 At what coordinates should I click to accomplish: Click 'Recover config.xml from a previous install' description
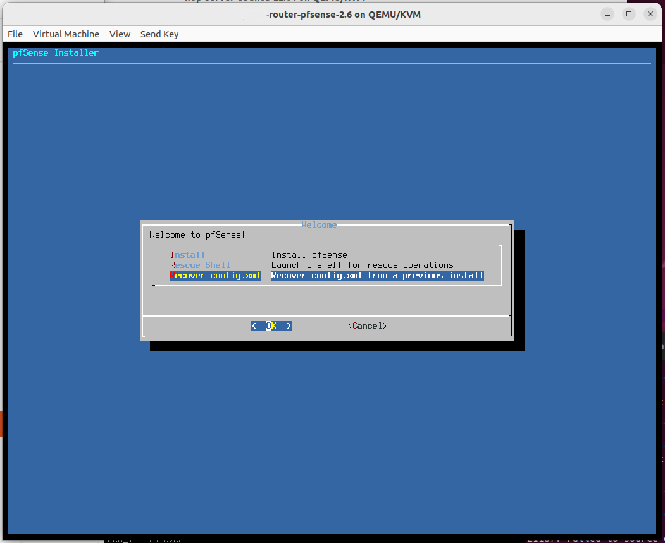(378, 276)
